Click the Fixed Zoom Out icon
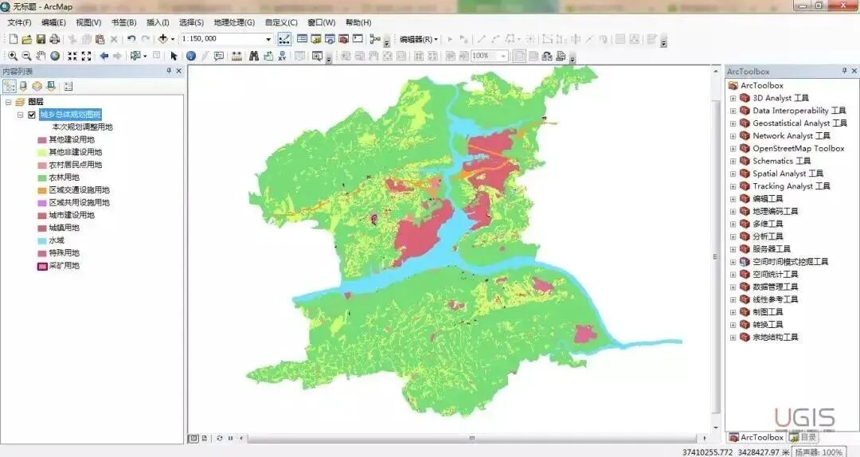Screen dimensions: 860x457 [86, 56]
